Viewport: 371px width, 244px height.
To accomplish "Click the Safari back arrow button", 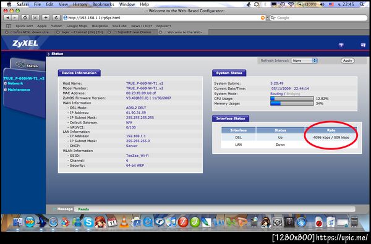I will click(x=7, y=18).
